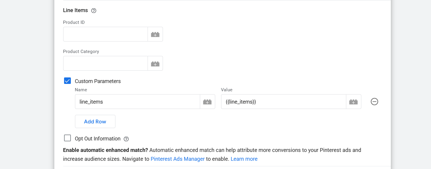Click the Add Row button

pyautogui.click(x=95, y=122)
